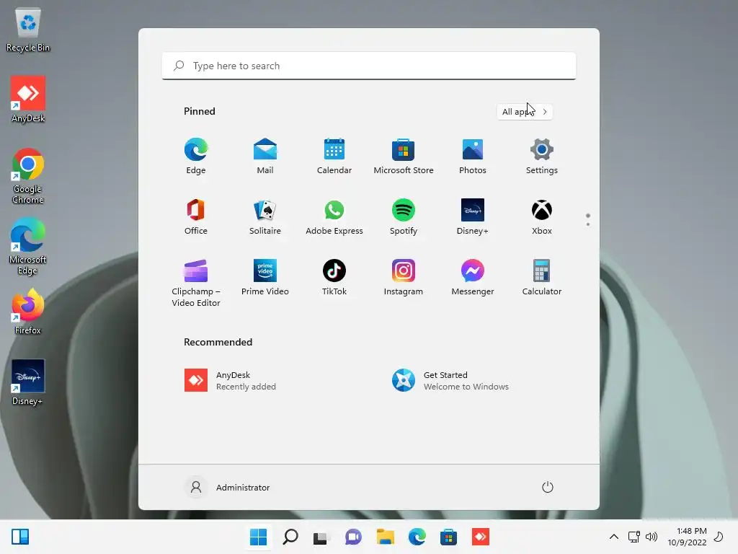
Task: Open taskbar Search magnifier
Action: tap(290, 537)
